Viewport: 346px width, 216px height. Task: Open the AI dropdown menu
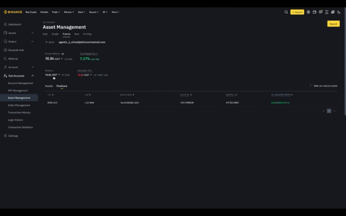tap(105, 12)
